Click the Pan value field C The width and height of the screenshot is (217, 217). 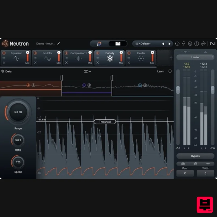pyautogui.click(x=185, y=173)
